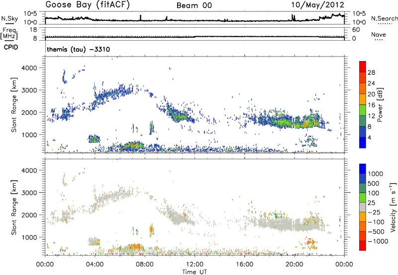Screen dimensions: 398x275
Task: Click the 'Time UT' axis label
Action: pyautogui.click(x=195, y=272)
